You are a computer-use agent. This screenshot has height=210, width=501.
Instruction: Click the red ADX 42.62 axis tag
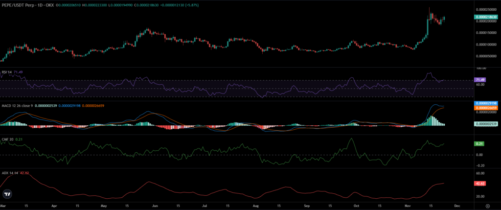click(x=480, y=184)
